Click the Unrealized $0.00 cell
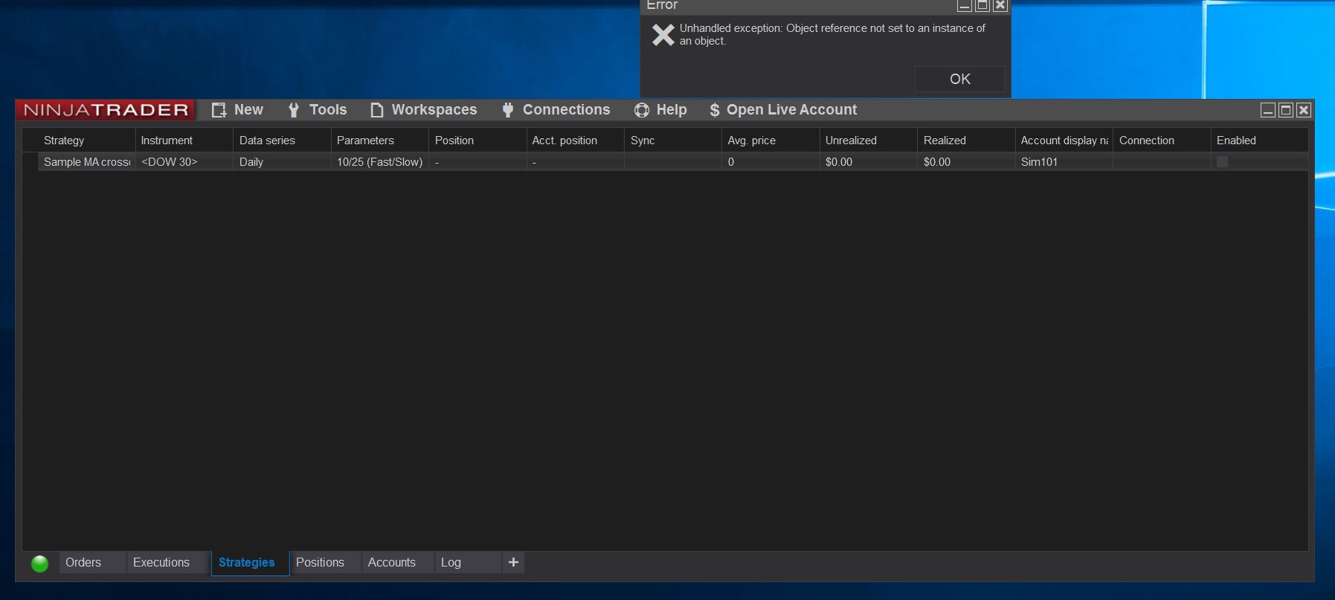The width and height of the screenshot is (1335, 600). pos(869,161)
